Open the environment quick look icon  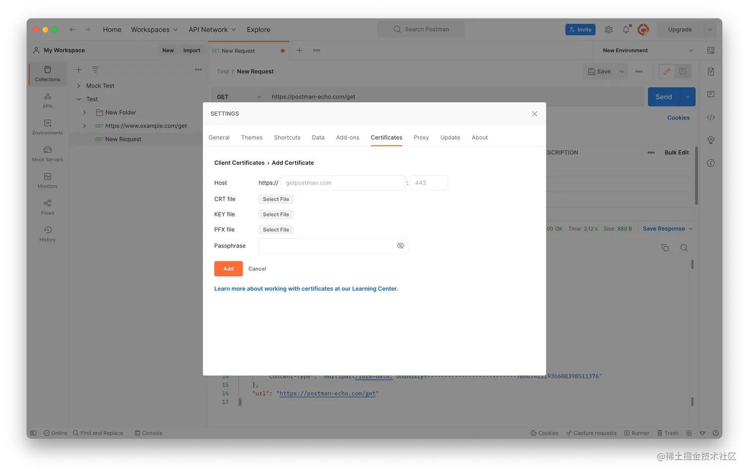click(x=711, y=51)
